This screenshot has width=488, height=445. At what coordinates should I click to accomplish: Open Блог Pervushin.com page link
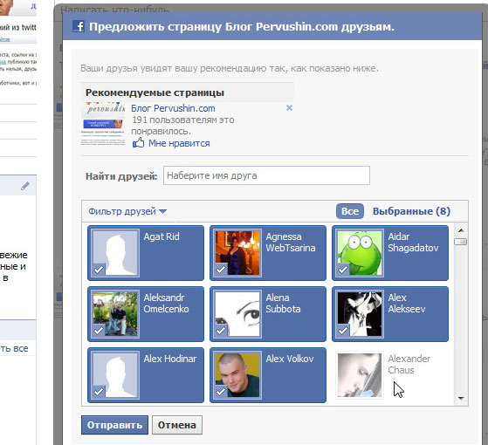[173, 108]
